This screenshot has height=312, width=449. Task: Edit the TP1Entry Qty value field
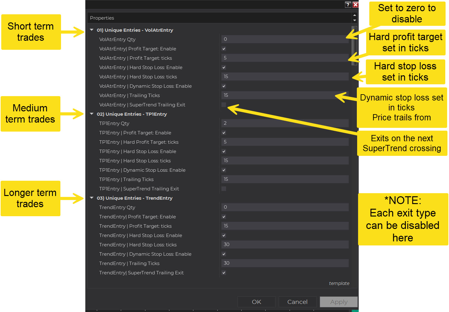(285, 123)
